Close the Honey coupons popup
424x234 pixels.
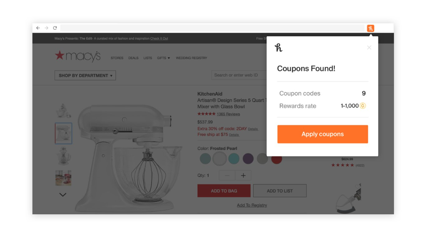(369, 48)
